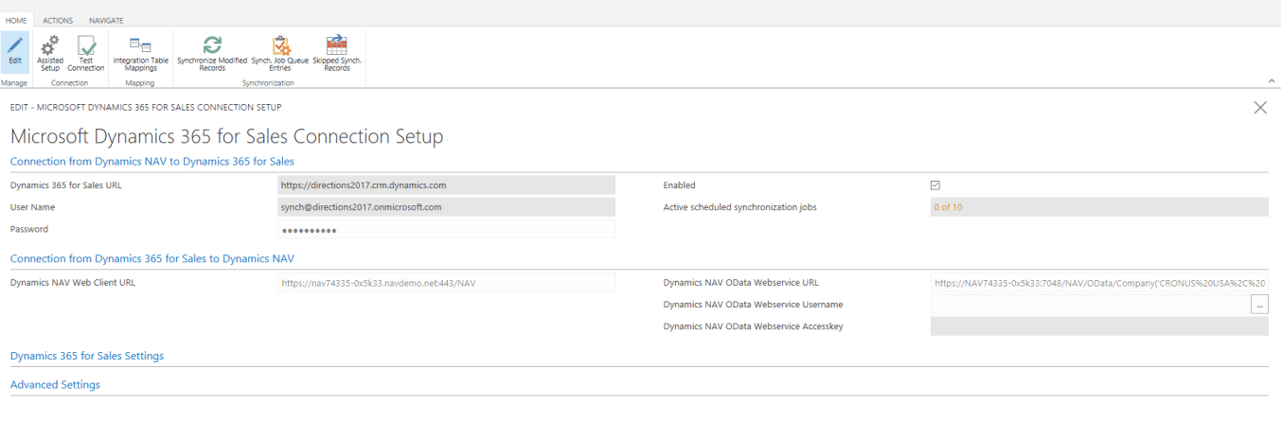
Task: Switch to the ACTIONS ribbon tab
Action: click(57, 20)
